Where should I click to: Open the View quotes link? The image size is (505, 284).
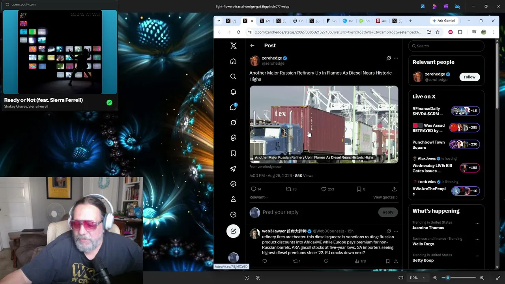coord(385,197)
